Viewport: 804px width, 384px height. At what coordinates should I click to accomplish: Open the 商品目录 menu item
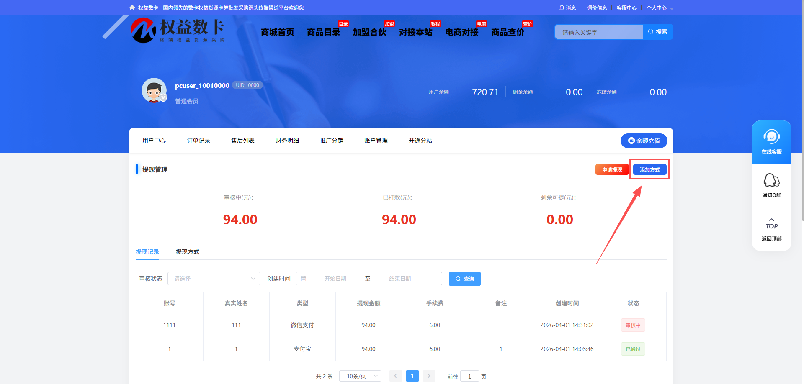pos(323,32)
